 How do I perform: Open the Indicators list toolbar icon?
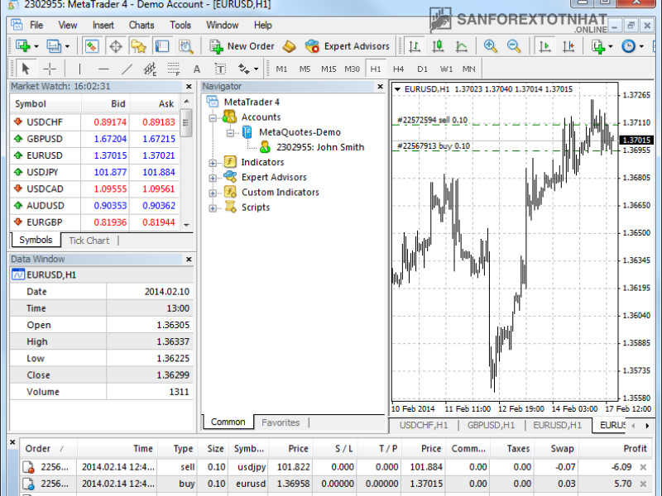598,46
